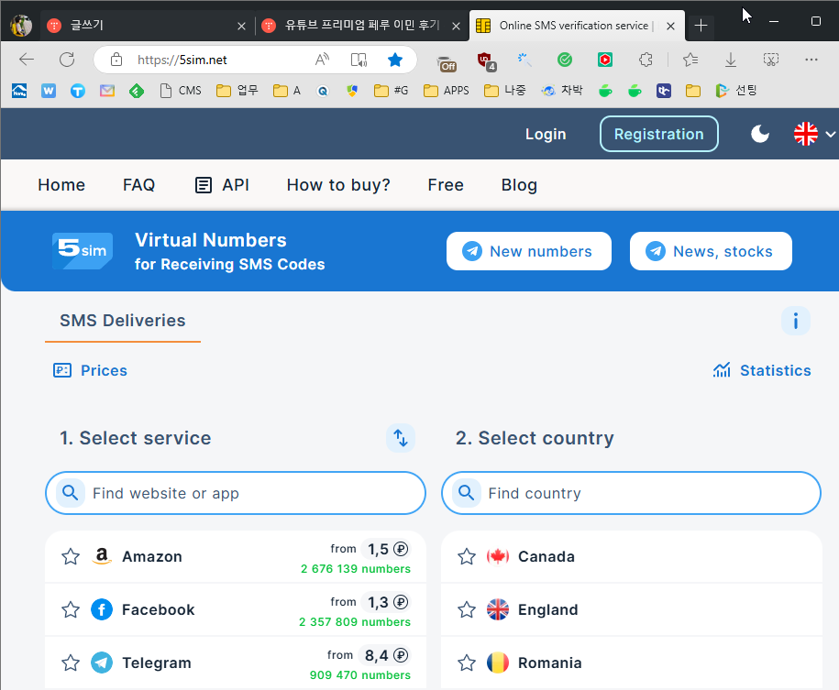Open the Blog menu item
The height and width of the screenshot is (690, 839).
519,185
